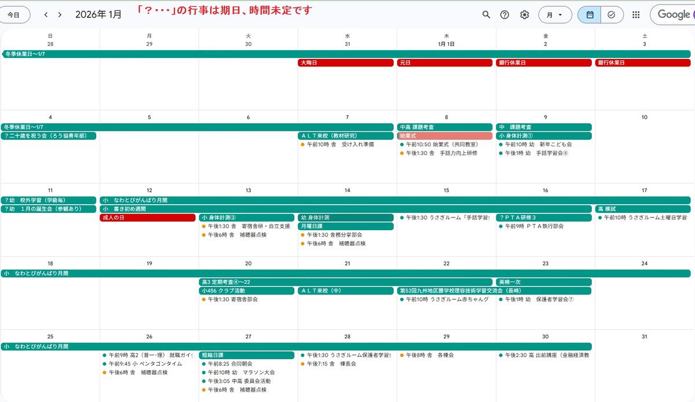Open the 午後1:30 寄宿舎部会 event
This screenshot has height=402, width=695.
(x=233, y=300)
